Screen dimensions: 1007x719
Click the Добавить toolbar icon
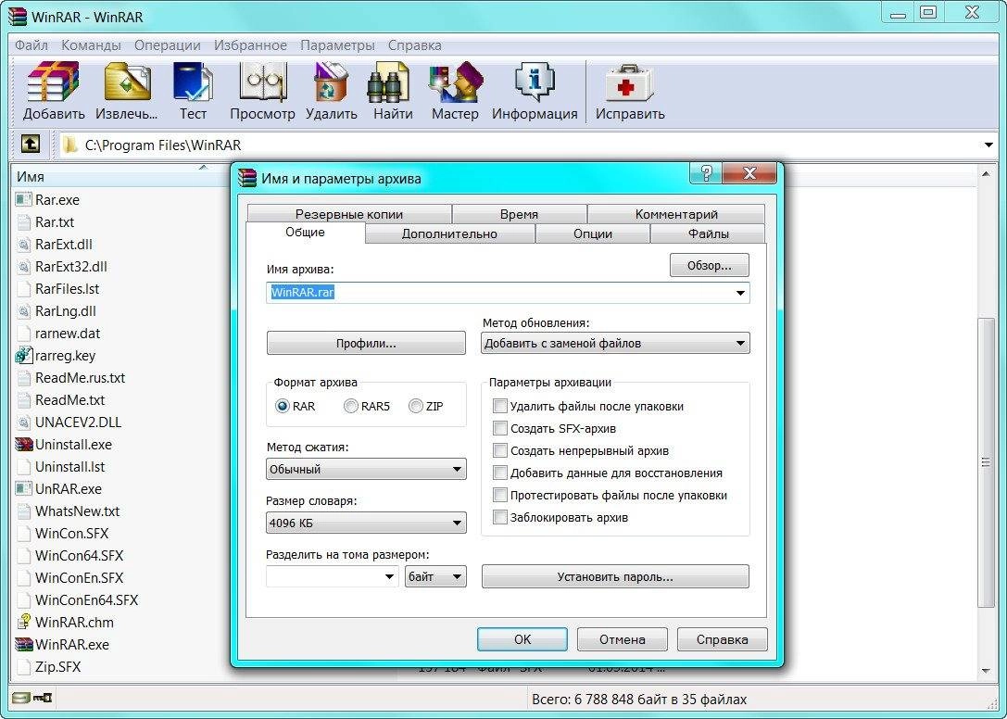click(x=54, y=82)
